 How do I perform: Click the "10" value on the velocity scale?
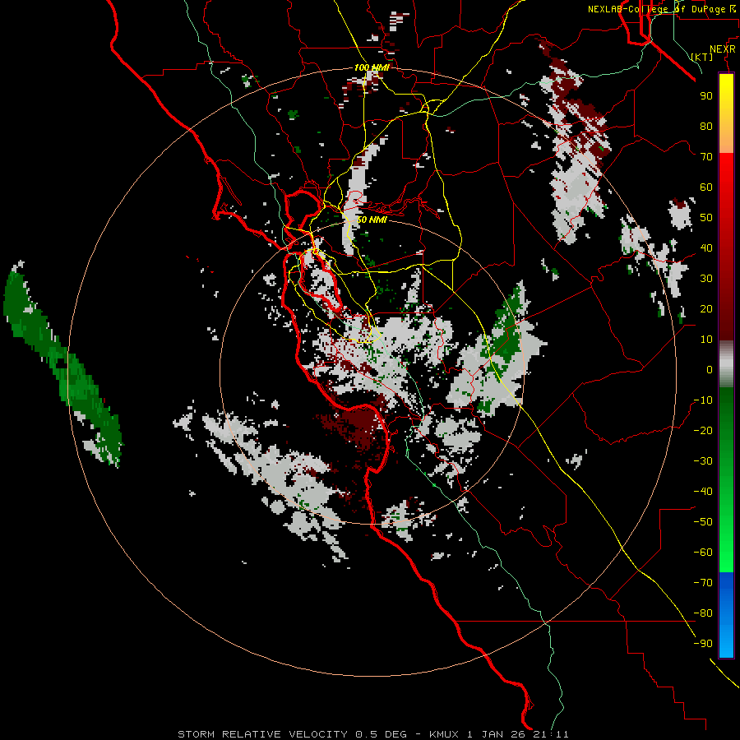click(x=706, y=340)
